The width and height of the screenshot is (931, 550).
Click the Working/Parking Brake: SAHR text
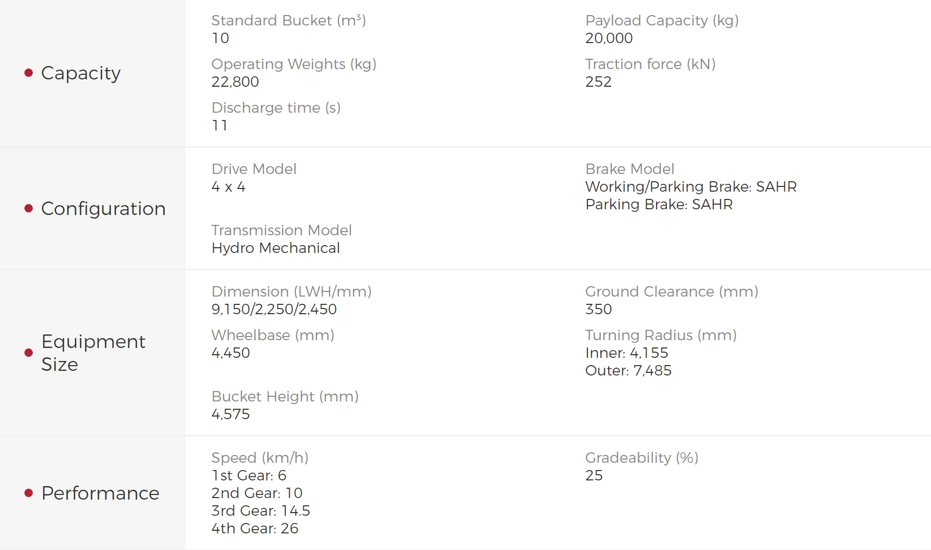tap(691, 186)
